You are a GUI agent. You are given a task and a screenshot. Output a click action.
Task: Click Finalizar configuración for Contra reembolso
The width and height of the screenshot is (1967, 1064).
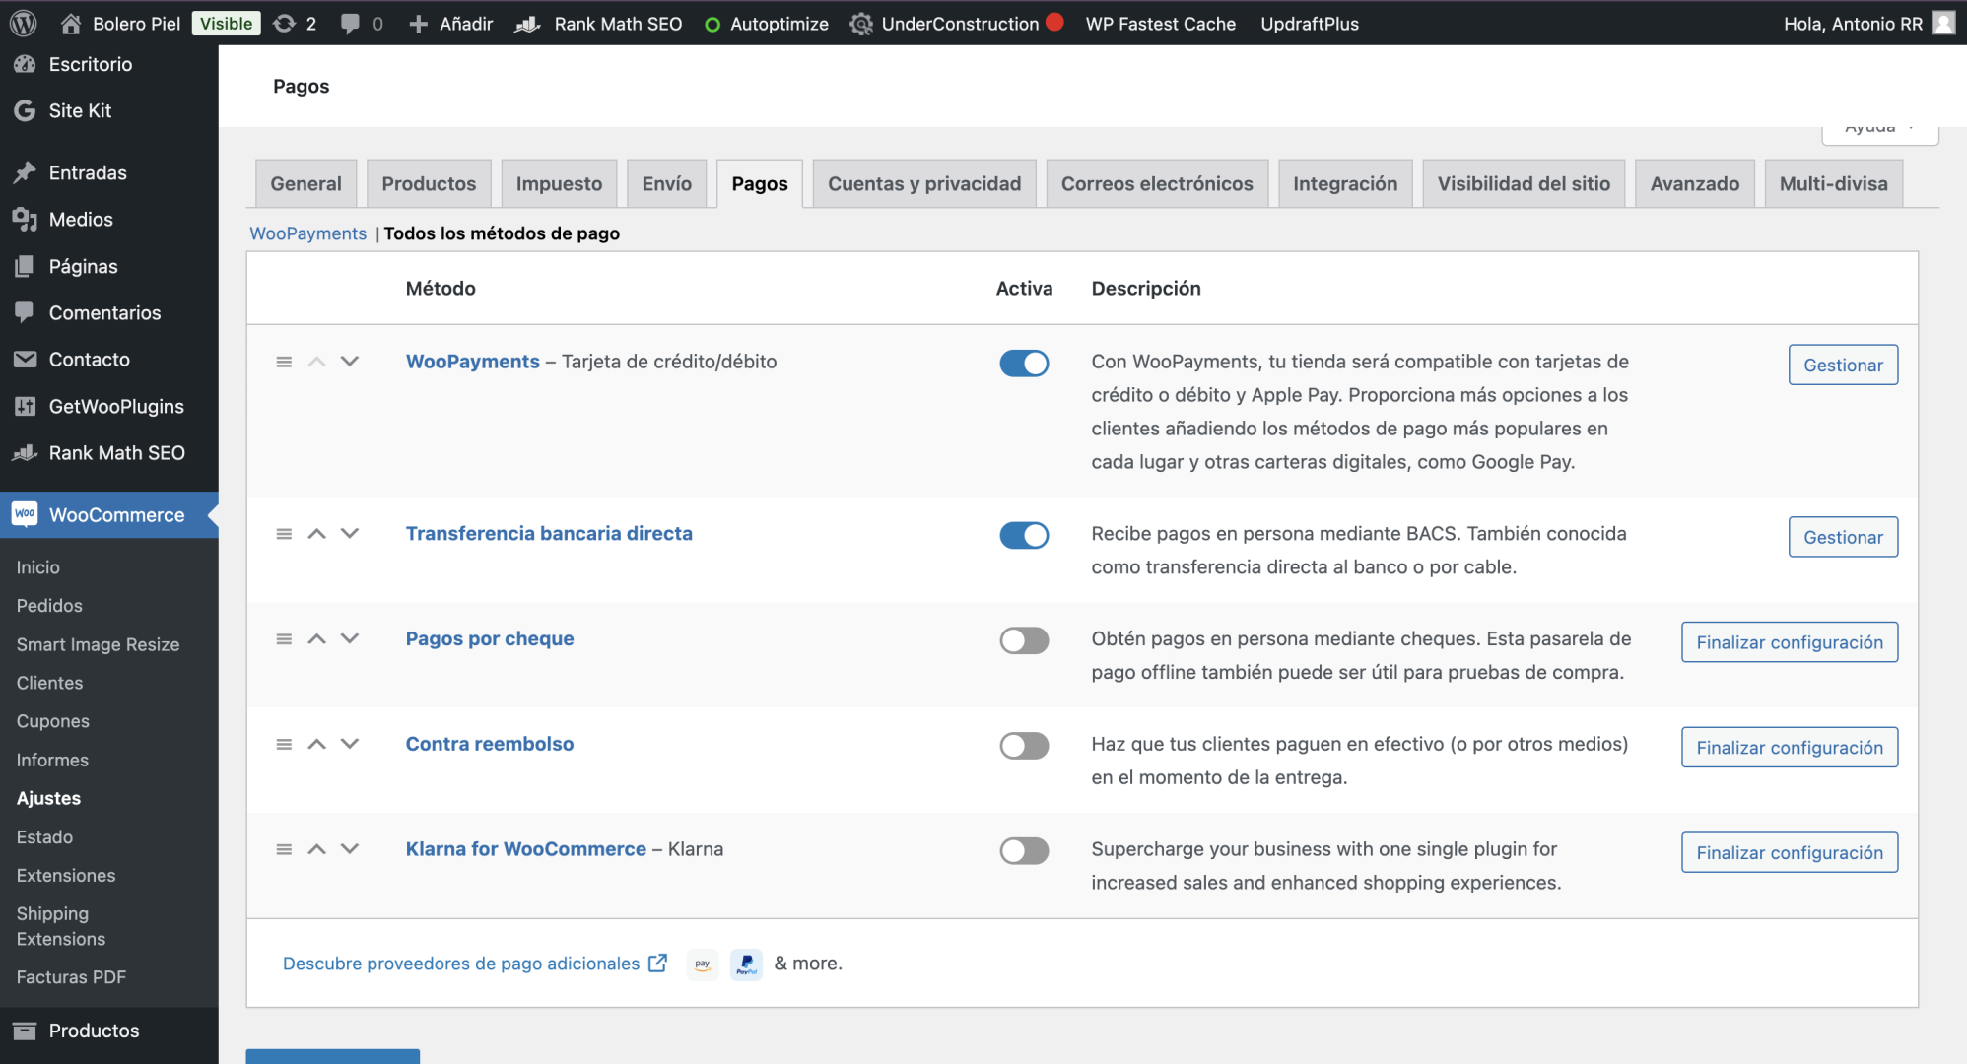(1790, 748)
